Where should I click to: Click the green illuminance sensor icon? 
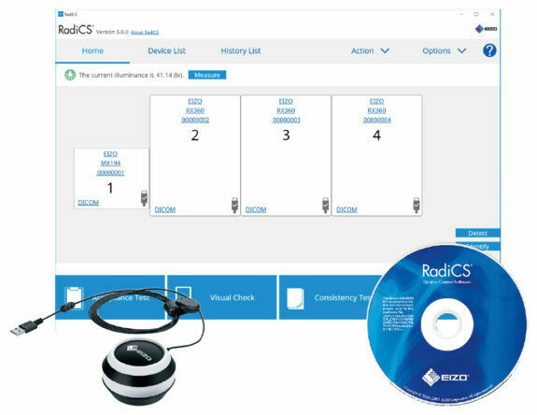click(70, 75)
